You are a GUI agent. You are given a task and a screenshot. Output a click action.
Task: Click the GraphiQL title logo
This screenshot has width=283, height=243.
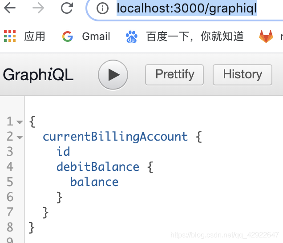tap(38, 75)
